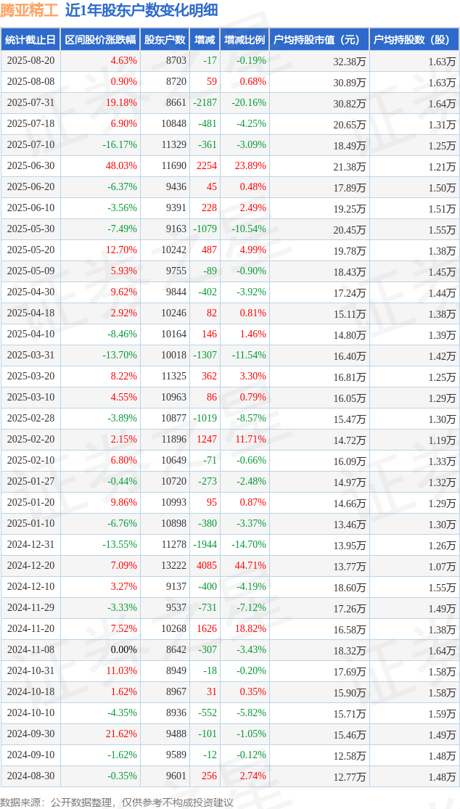Select the 2025-03-31 date cell
This screenshot has width=460, height=809.
pos(30,356)
